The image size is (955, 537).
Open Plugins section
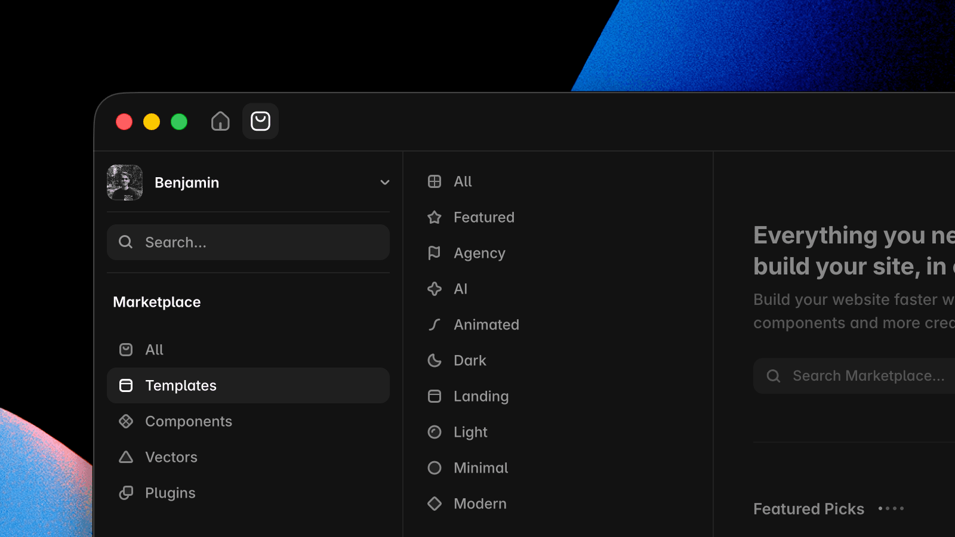click(248, 493)
